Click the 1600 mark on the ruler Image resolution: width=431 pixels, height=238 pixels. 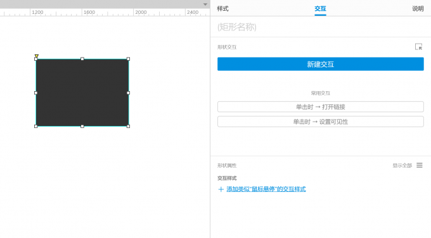pyautogui.click(x=89, y=13)
